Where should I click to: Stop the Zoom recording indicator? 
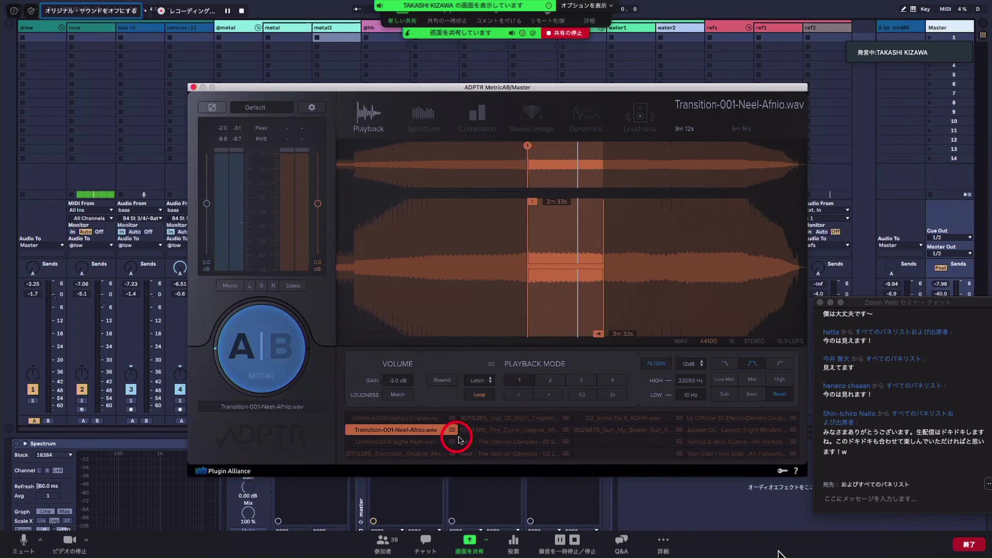[x=241, y=11]
